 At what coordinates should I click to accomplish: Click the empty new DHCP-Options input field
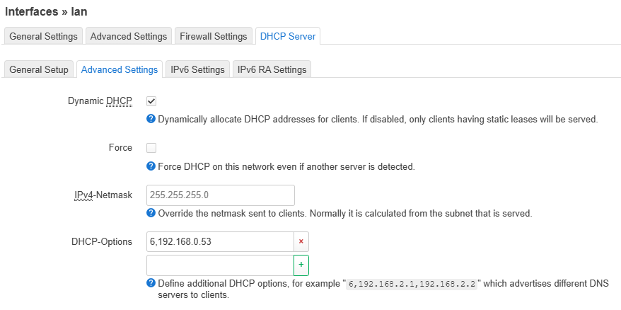click(220, 265)
